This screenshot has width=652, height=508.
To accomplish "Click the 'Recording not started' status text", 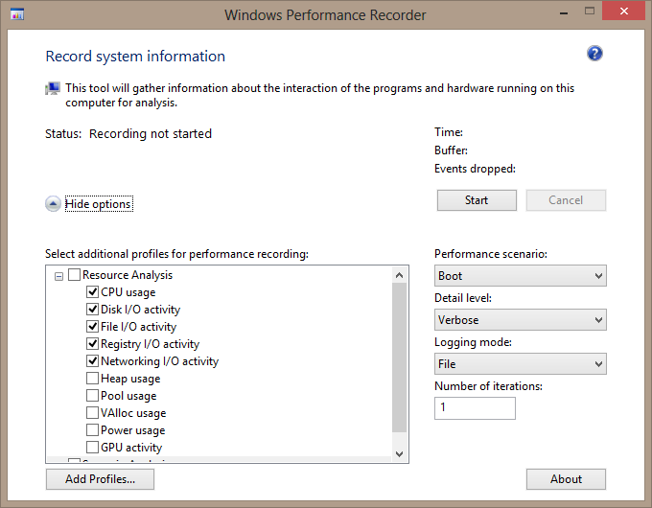I will tap(151, 134).
